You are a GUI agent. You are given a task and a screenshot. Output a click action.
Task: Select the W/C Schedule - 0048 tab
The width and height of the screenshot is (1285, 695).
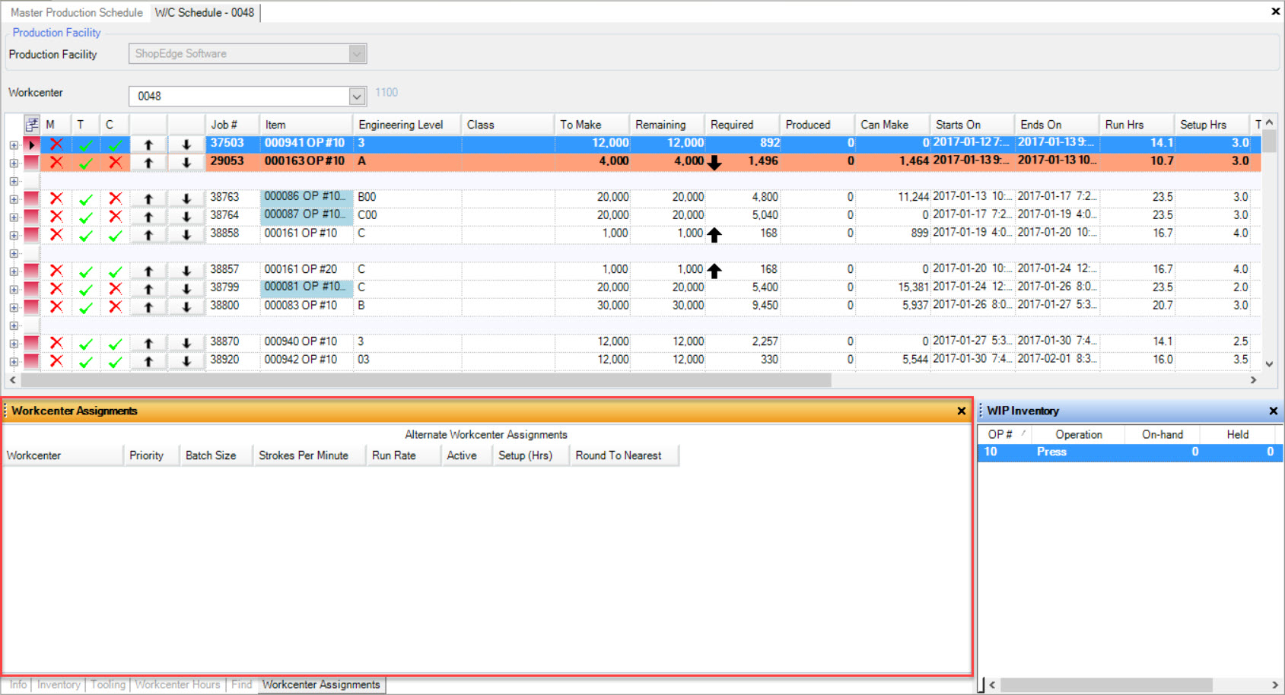(205, 12)
